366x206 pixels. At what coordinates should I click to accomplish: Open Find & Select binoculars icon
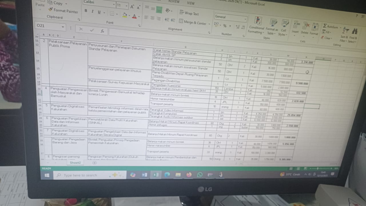click(x=355, y=31)
